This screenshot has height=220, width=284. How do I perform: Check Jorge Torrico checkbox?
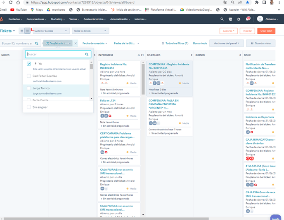coord(29,88)
